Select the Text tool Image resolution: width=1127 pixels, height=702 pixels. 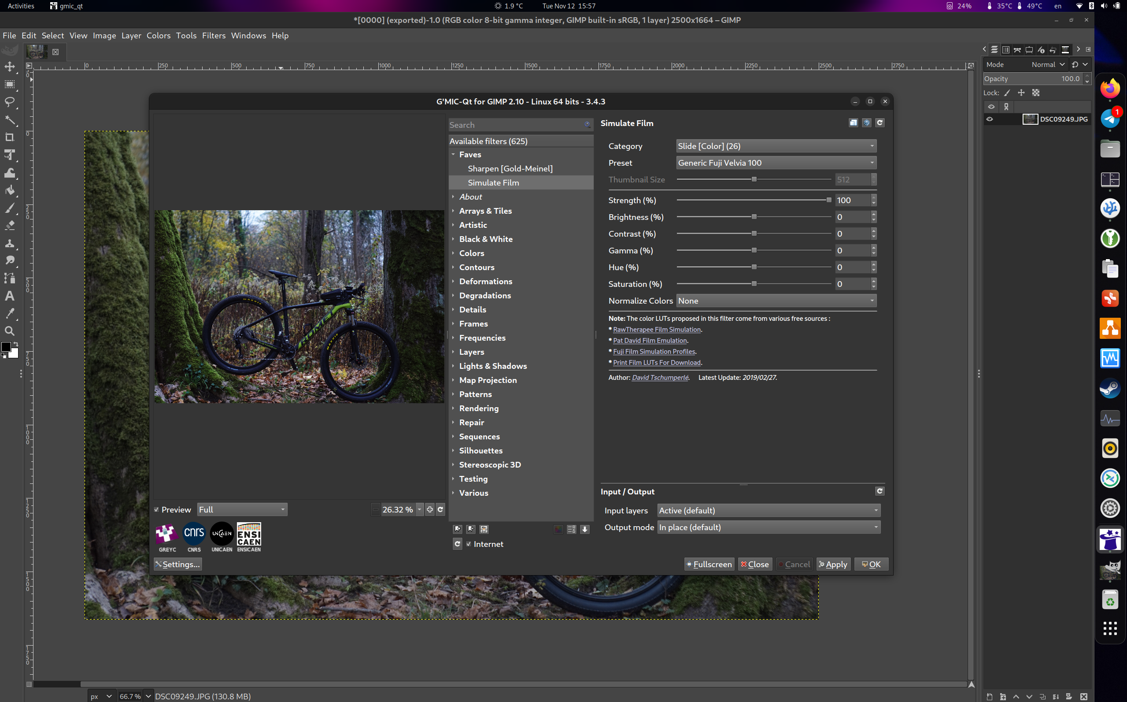point(10,296)
